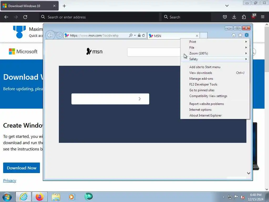Select the Download Windows 10 tab
Screen dimensions: 269x202
[29, 6]
